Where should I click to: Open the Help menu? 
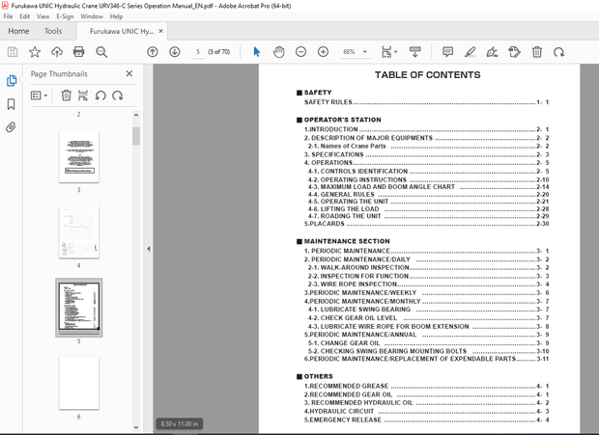pos(116,16)
